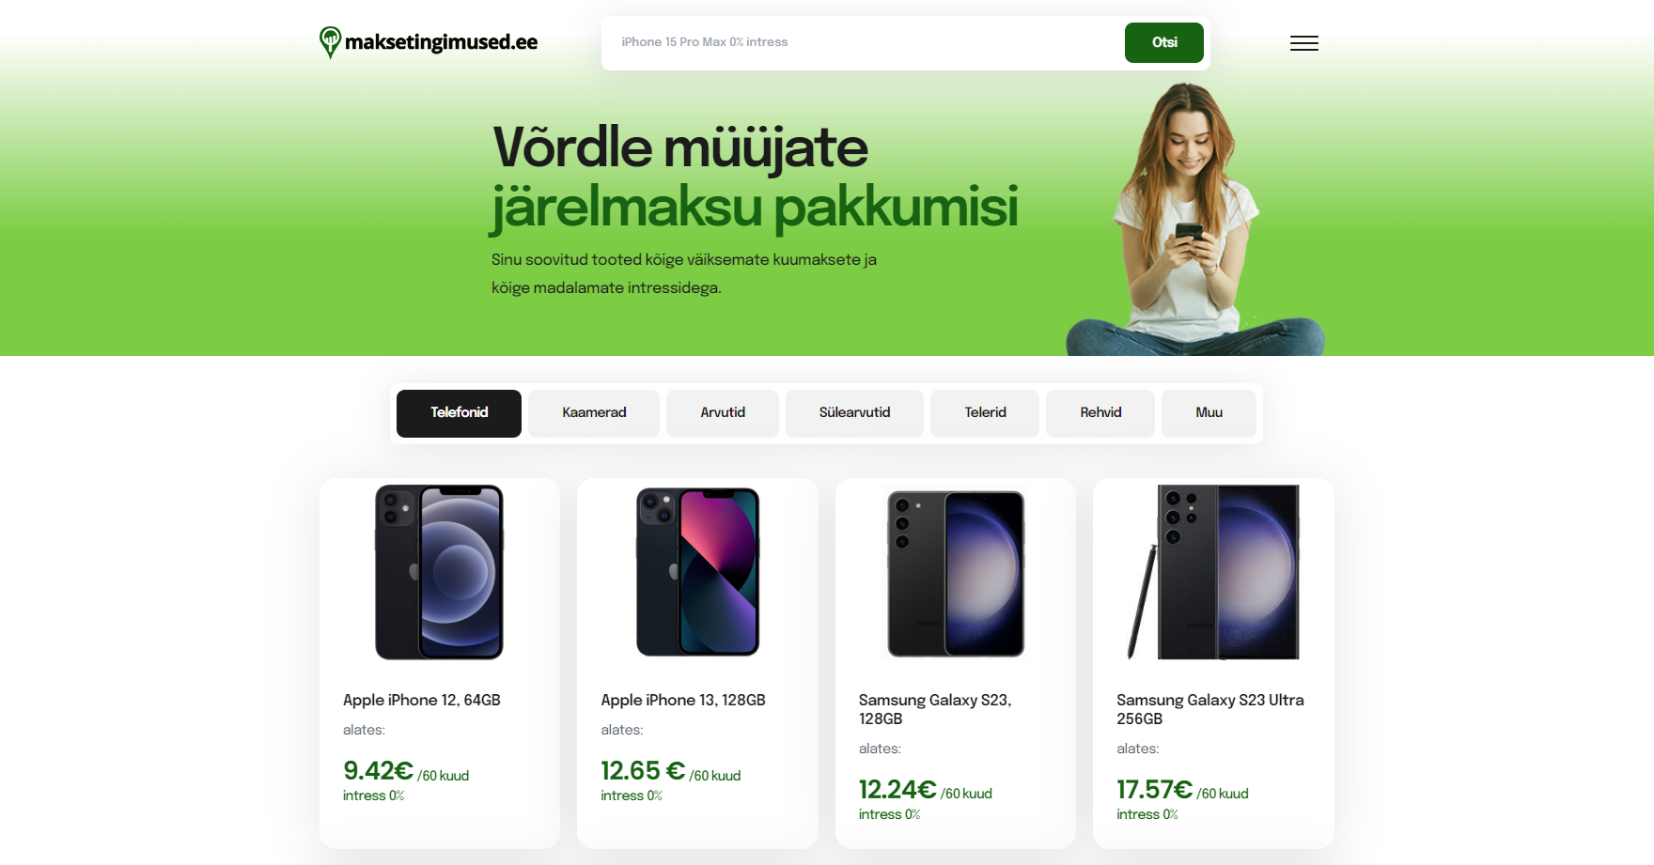Click the Apple iPhone 13, 128GB title
This screenshot has height=865, width=1654.
click(683, 700)
